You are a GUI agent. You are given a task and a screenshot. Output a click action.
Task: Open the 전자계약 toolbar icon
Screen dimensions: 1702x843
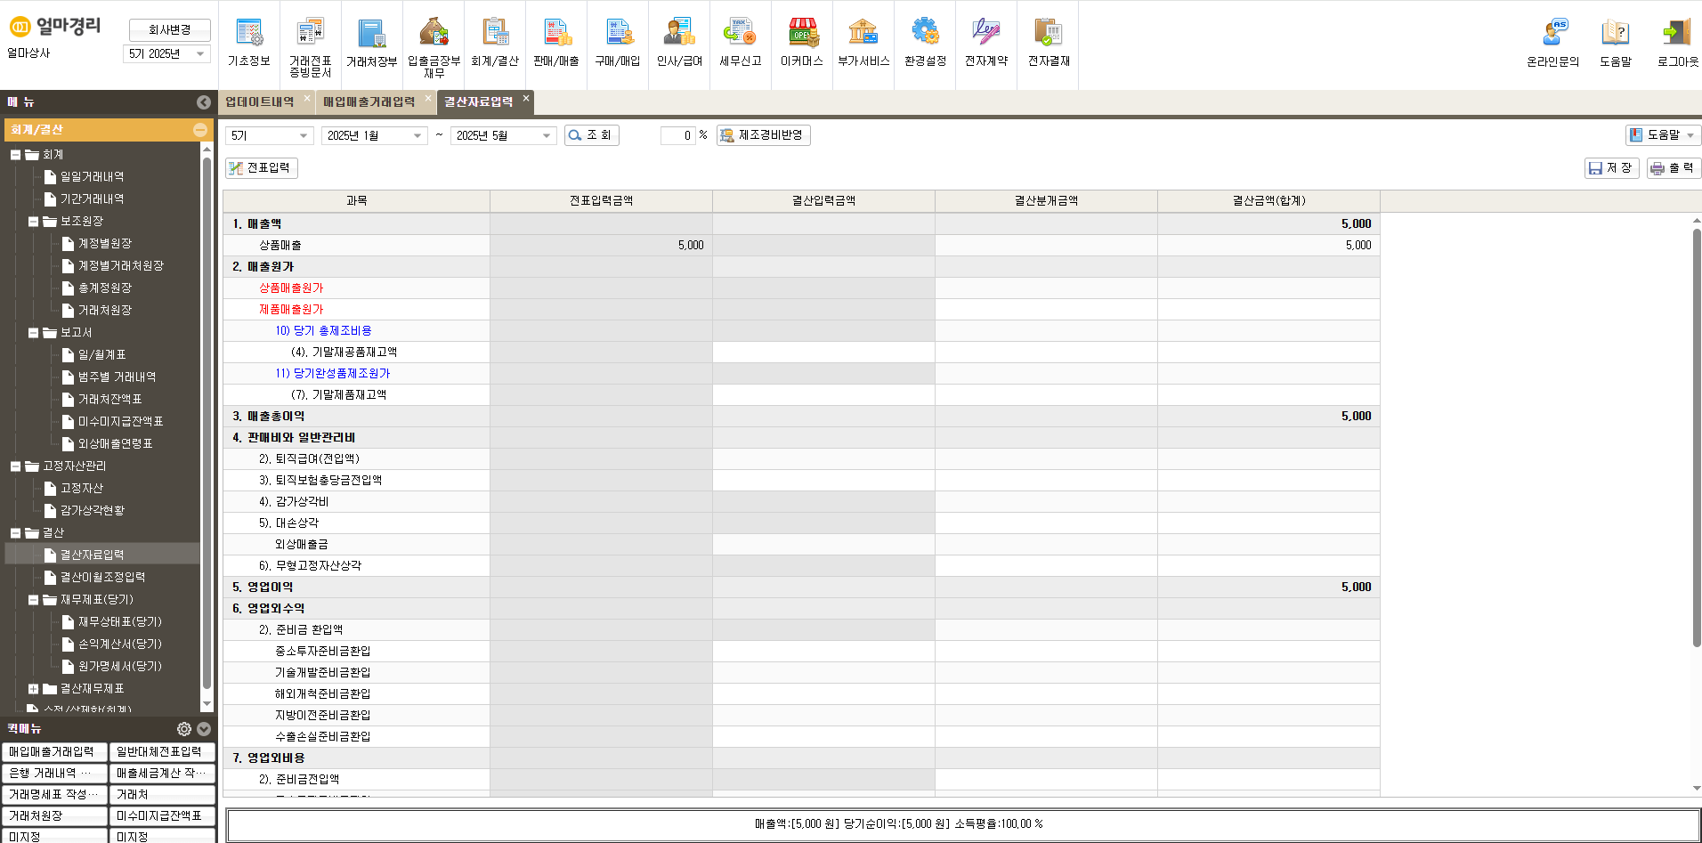pyautogui.click(x=986, y=43)
